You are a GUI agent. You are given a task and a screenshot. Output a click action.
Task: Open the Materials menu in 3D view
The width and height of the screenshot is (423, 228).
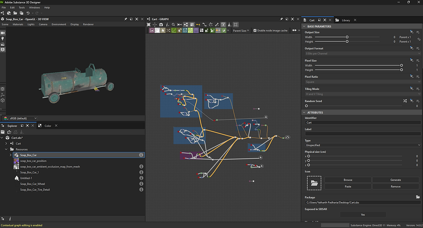click(x=18, y=24)
